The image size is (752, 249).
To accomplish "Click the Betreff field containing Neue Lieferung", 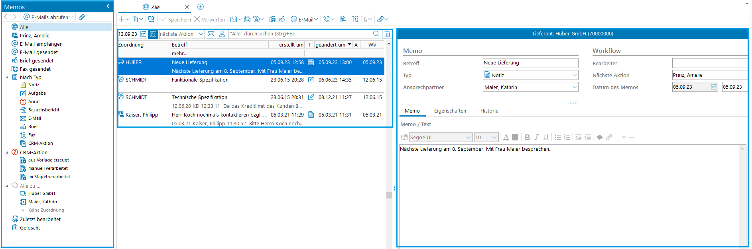I will [530, 63].
